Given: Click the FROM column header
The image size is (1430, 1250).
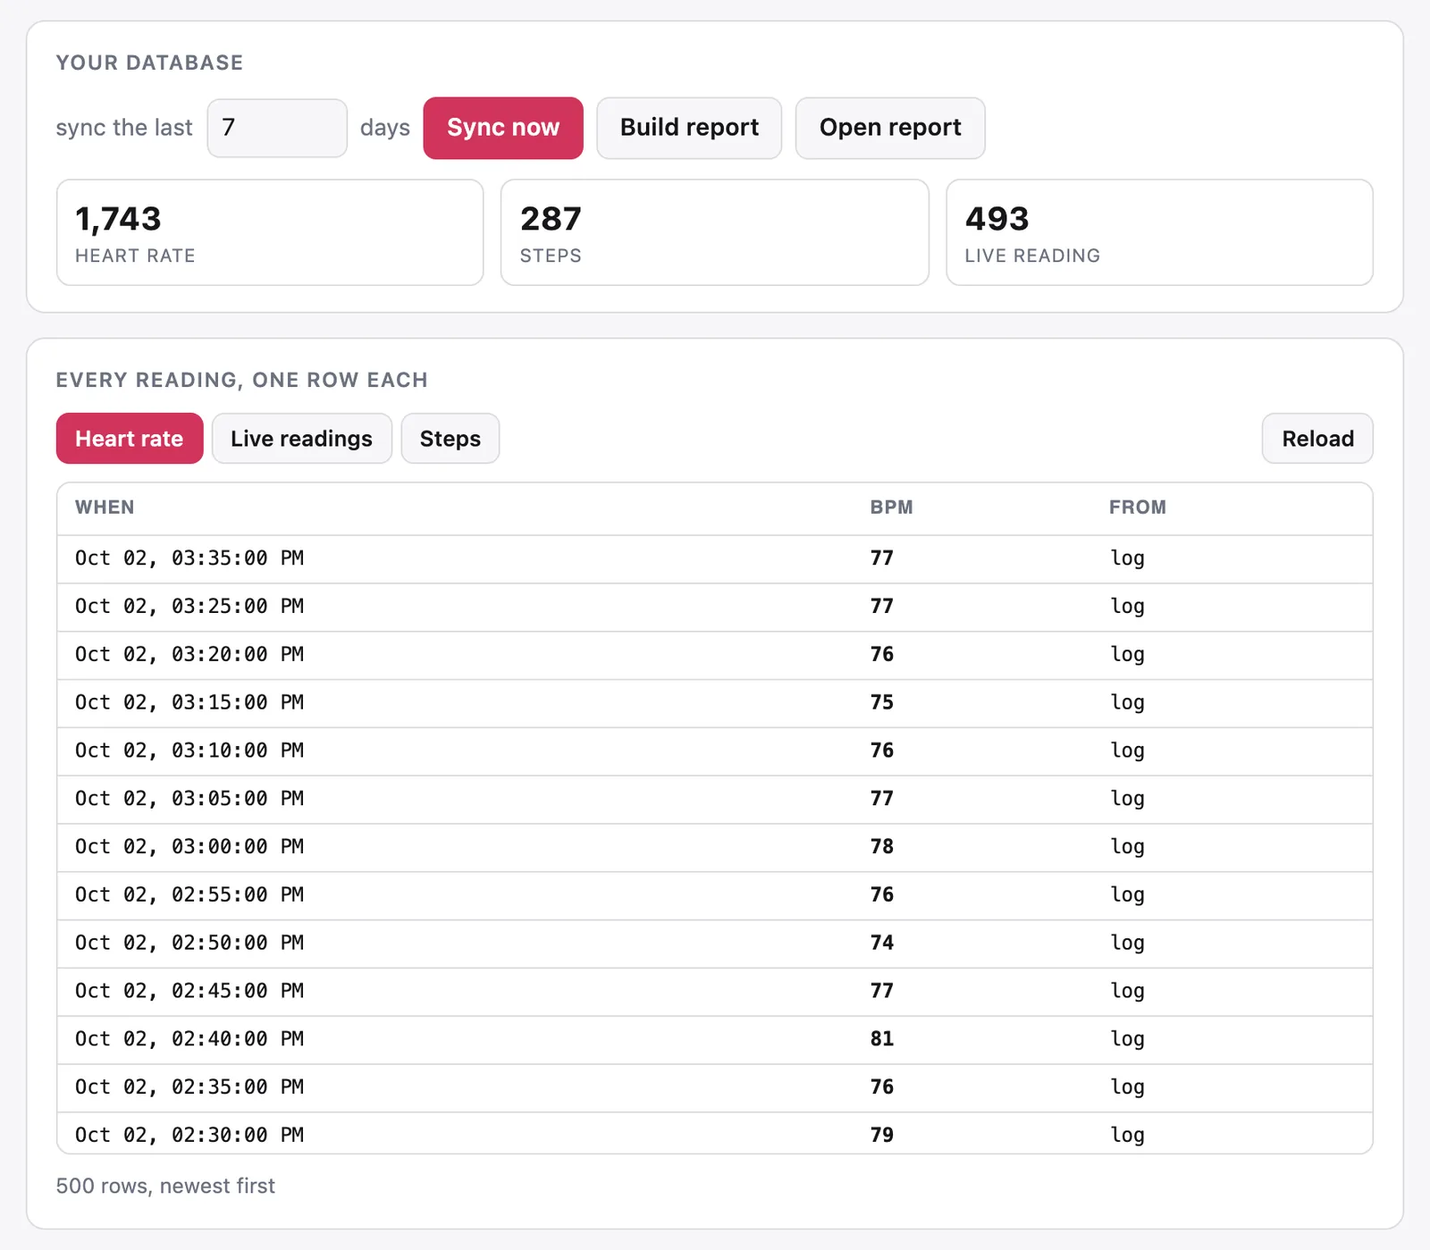Looking at the screenshot, I should [x=1138, y=508].
